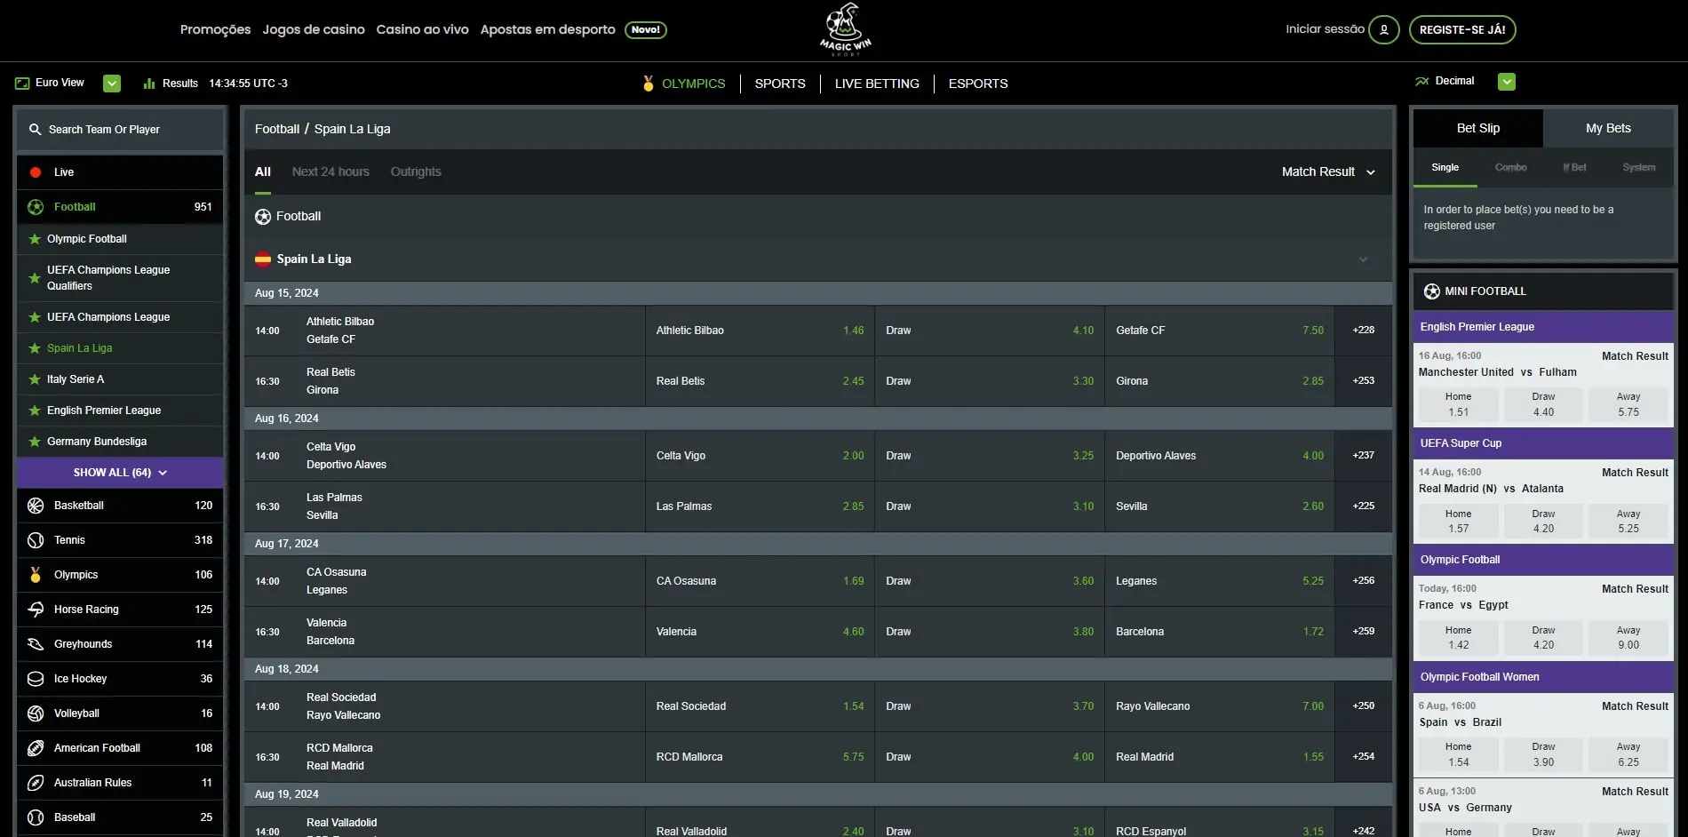
Task: Click the Basketball sport icon in sidebar
Action: tap(36, 506)
